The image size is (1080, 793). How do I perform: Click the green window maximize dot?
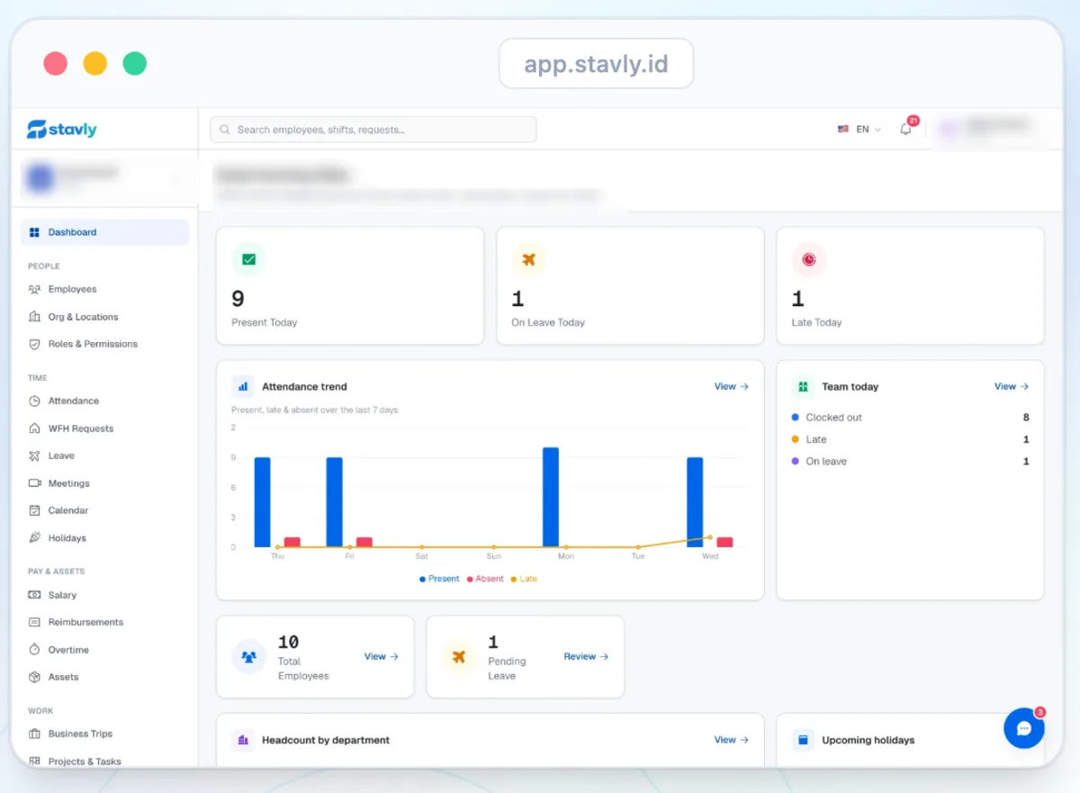(135, 64)
